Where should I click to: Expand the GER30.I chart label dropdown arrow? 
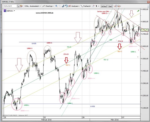click(14, 11)
